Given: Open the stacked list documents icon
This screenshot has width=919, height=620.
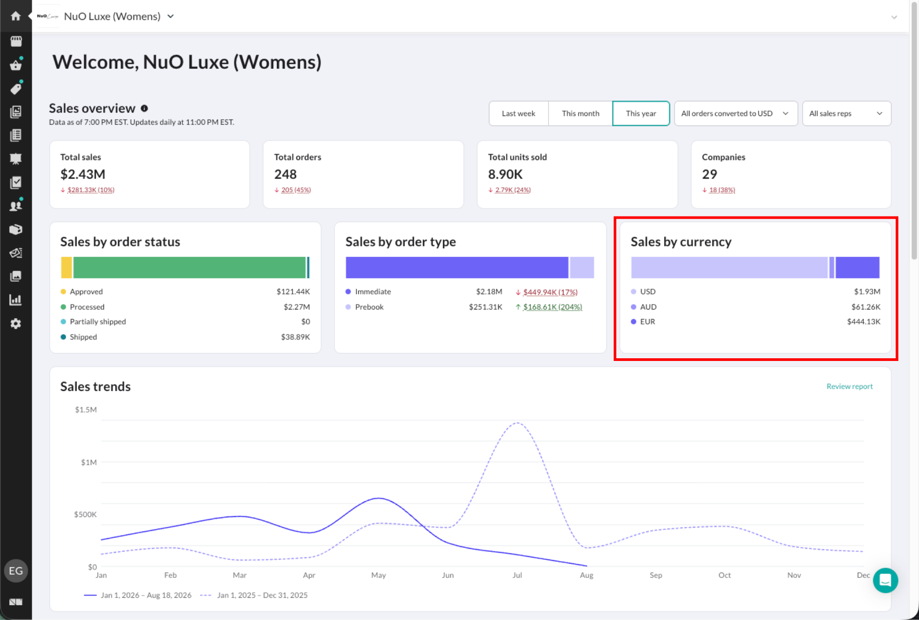Looking at the screenshot, I should 16,135.
